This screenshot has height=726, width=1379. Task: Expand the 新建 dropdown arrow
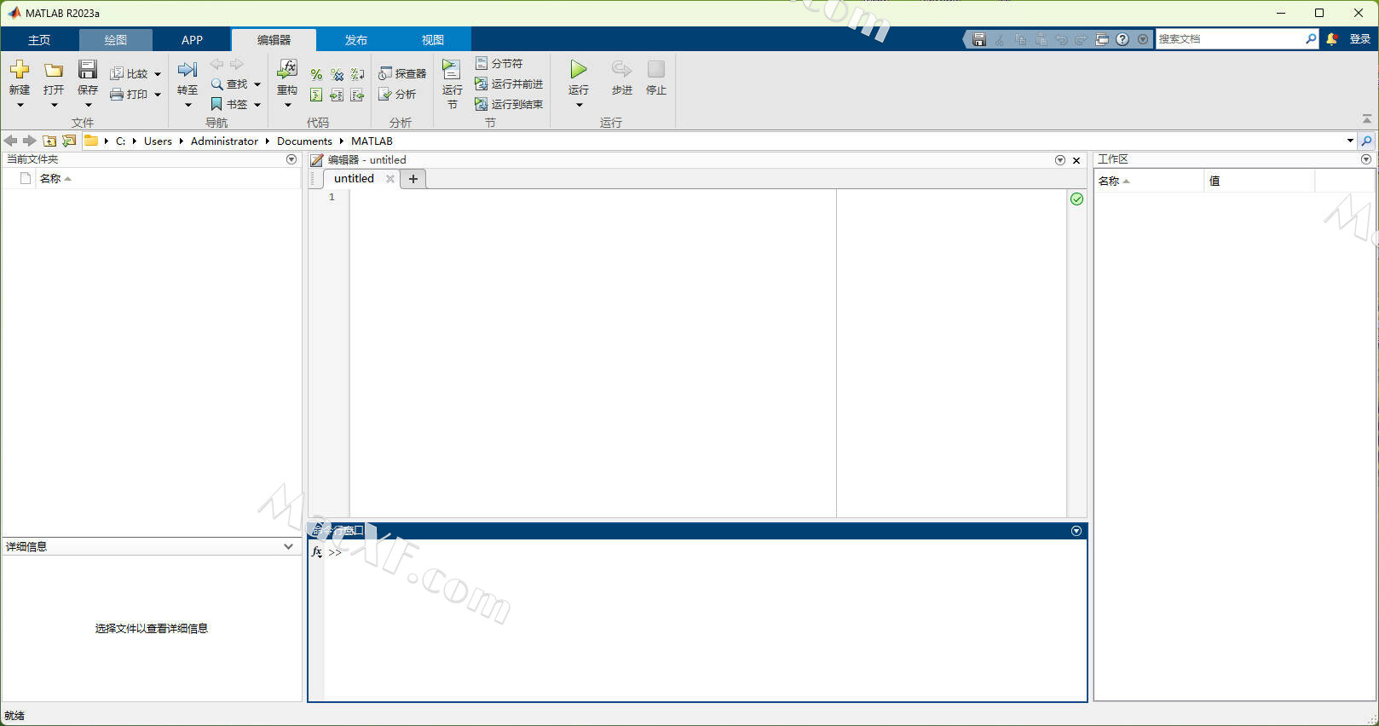tap(20, 105)
